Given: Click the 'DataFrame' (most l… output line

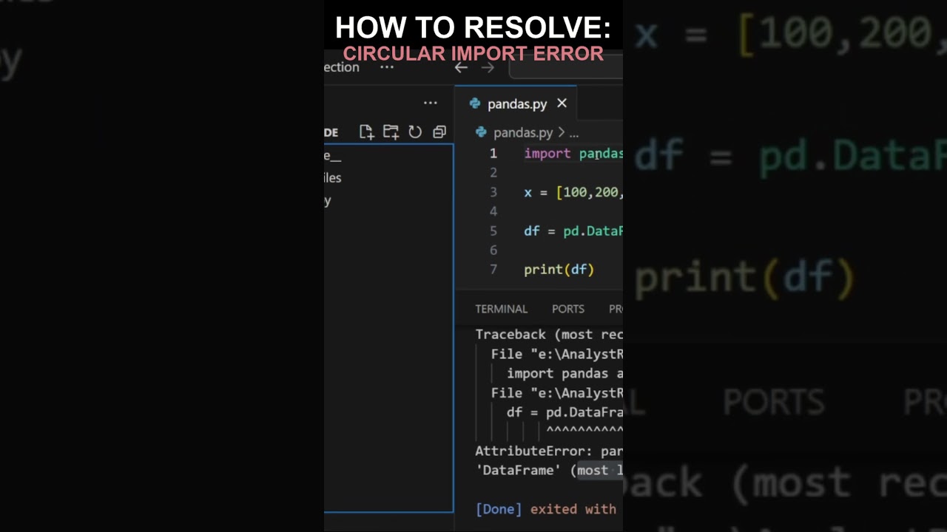Looking at the screenshot, I should pos(549,470).
